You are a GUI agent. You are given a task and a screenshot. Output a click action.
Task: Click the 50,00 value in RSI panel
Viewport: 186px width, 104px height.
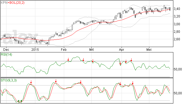(x=178, y=69)
